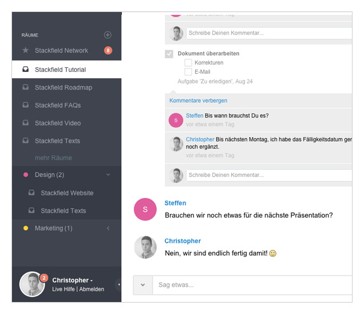364x314 pixels.
Task: Focus the lower 'Schreibe Deinen Kommentar...' field
Action: click(269, 175)
